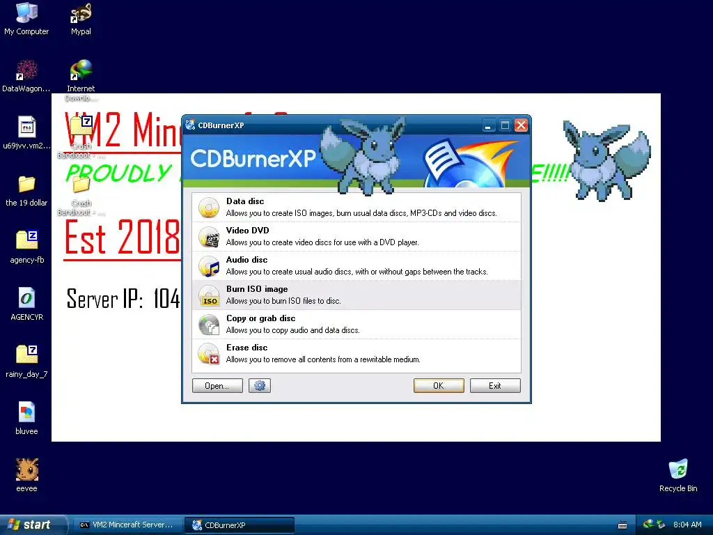Click CDBurnerXP title bar app icon
713x535 pixels.
(x=190, y=125)
